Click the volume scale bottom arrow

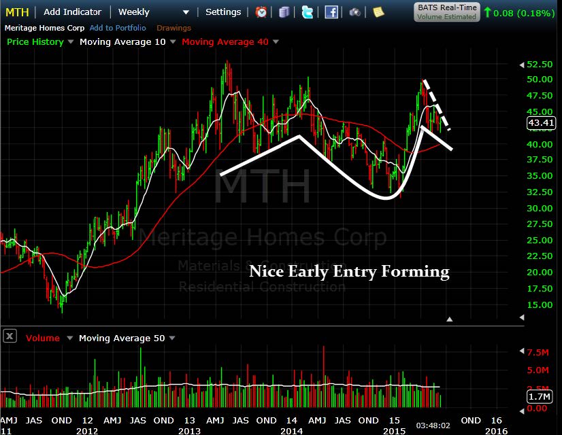tap(522, 411)
